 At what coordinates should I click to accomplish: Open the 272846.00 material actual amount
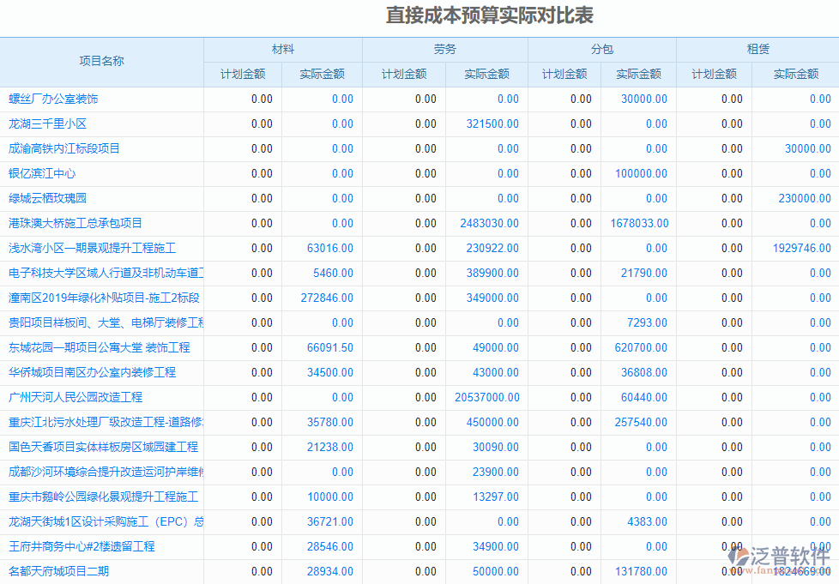[327, 298]
